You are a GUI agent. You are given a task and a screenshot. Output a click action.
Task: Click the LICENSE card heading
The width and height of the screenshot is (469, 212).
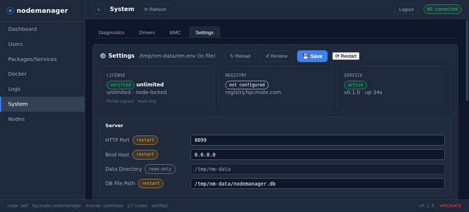click(115, 75)
